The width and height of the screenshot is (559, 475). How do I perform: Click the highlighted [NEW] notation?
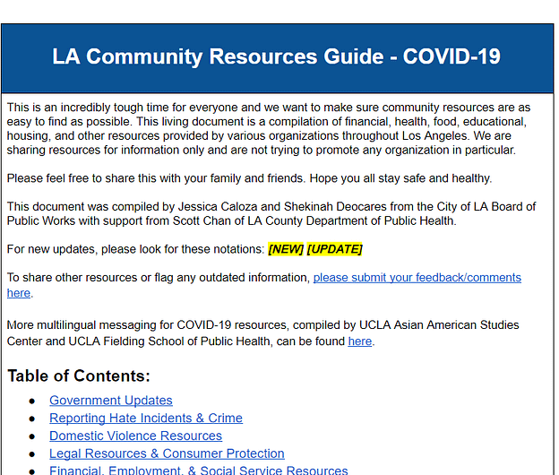point(286,249)
